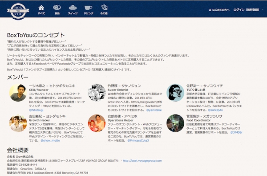Open the @sAnOpAn Twitter link
The height and width of the screenshot is (176, 267).
pyautogui.click(x=215, y=110)
